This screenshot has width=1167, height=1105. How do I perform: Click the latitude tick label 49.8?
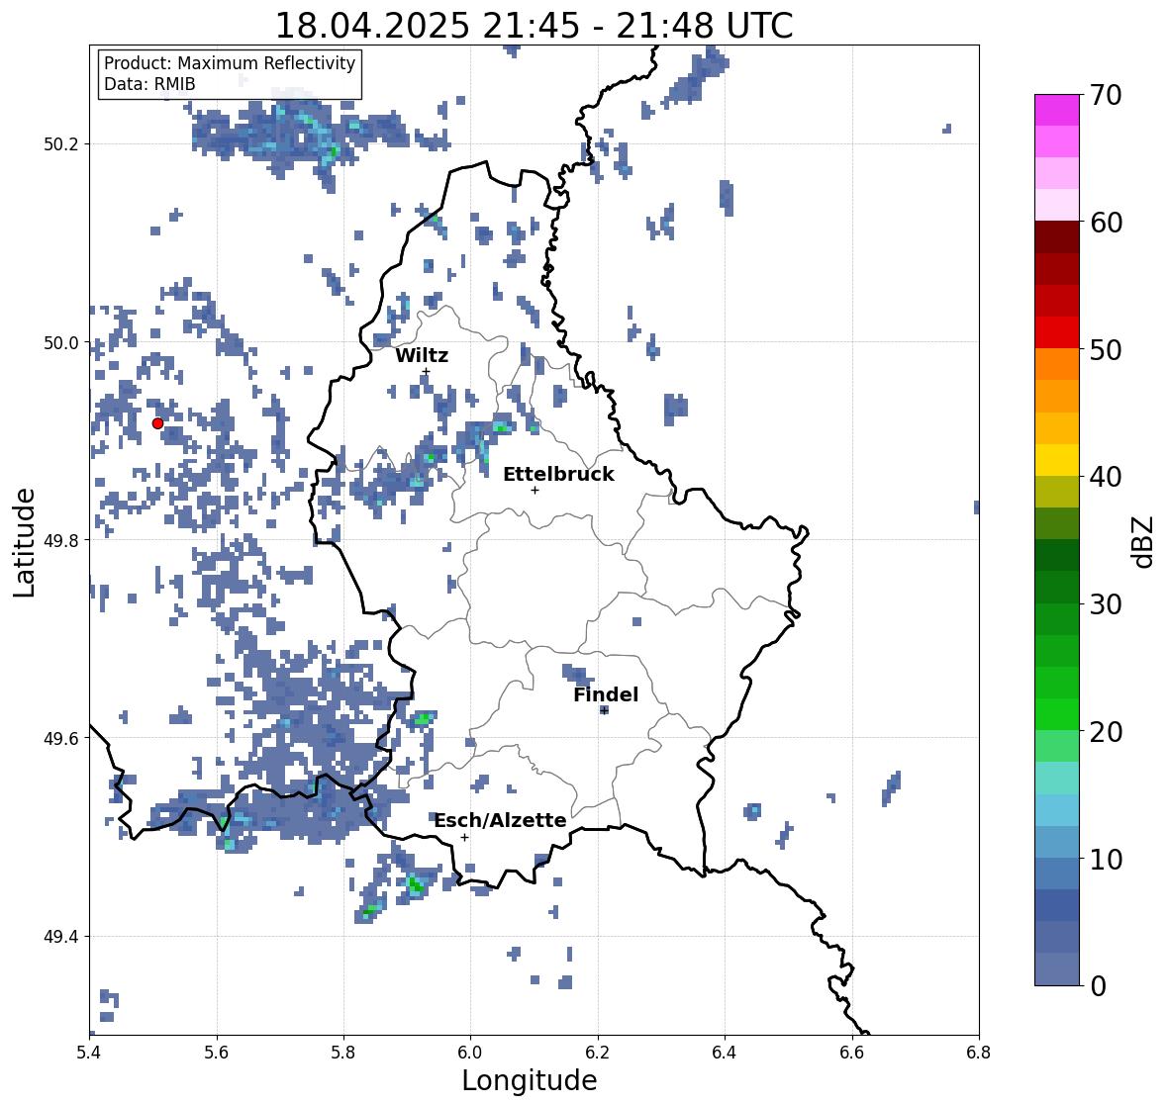tap(61, 540)
